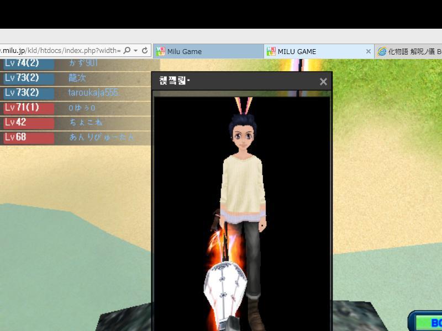Refresh the page with the reload icon
This screenshot has height=331, width=442.
tap(145, 51)
